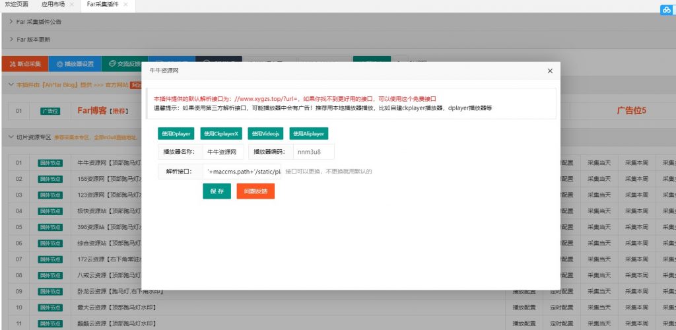The width and height of the screenshot is (676, 330).
Task: Click 采集当天 in the 酷酷云资源 row
Action: [599, 323]
